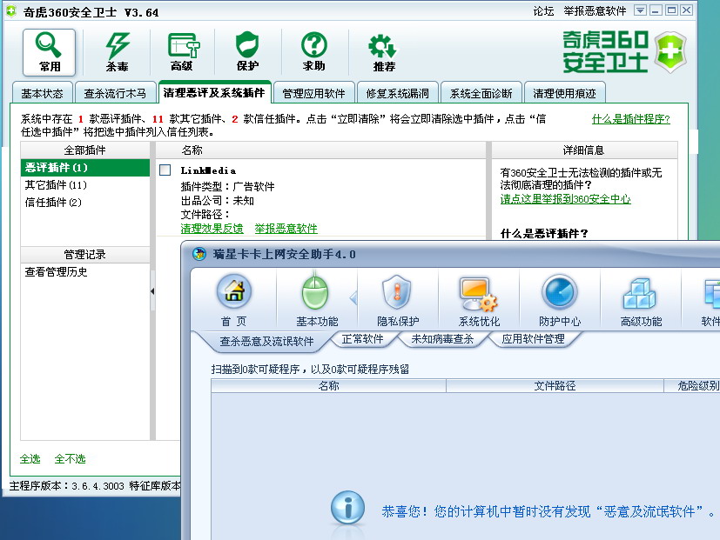Click 文件路径 column header in 瑞星卡卡
This screenshot has width=720, height=540.
click(x=555, y=386)
